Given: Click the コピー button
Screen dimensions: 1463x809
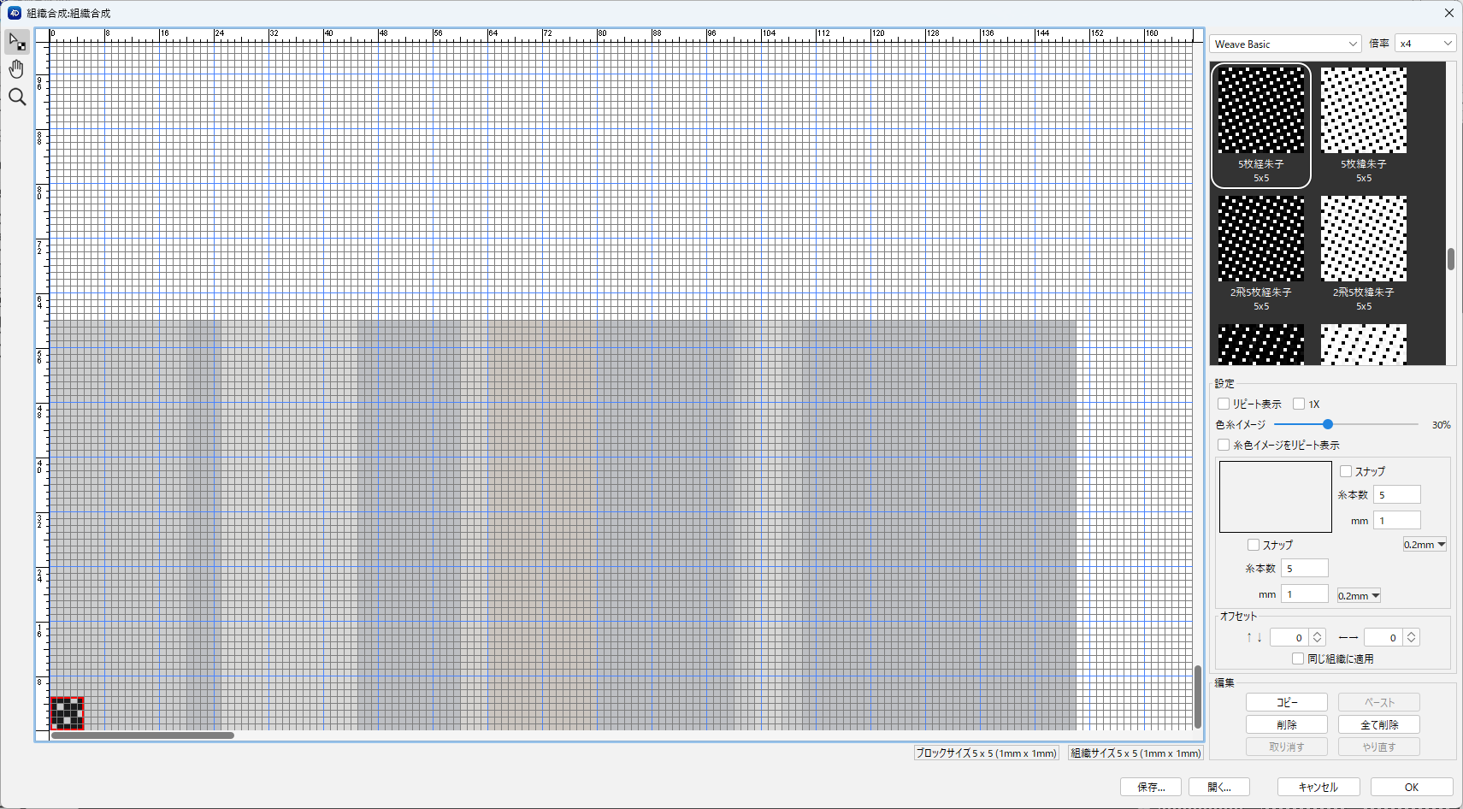Looking at the screenshot, I should [x=1286, y=702].
